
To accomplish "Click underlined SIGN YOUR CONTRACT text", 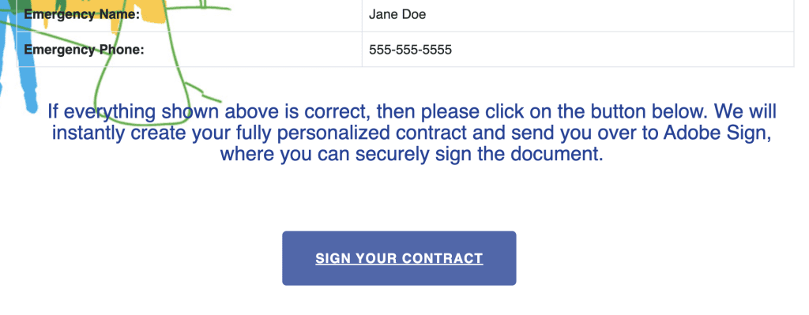I will coord(399,258).
